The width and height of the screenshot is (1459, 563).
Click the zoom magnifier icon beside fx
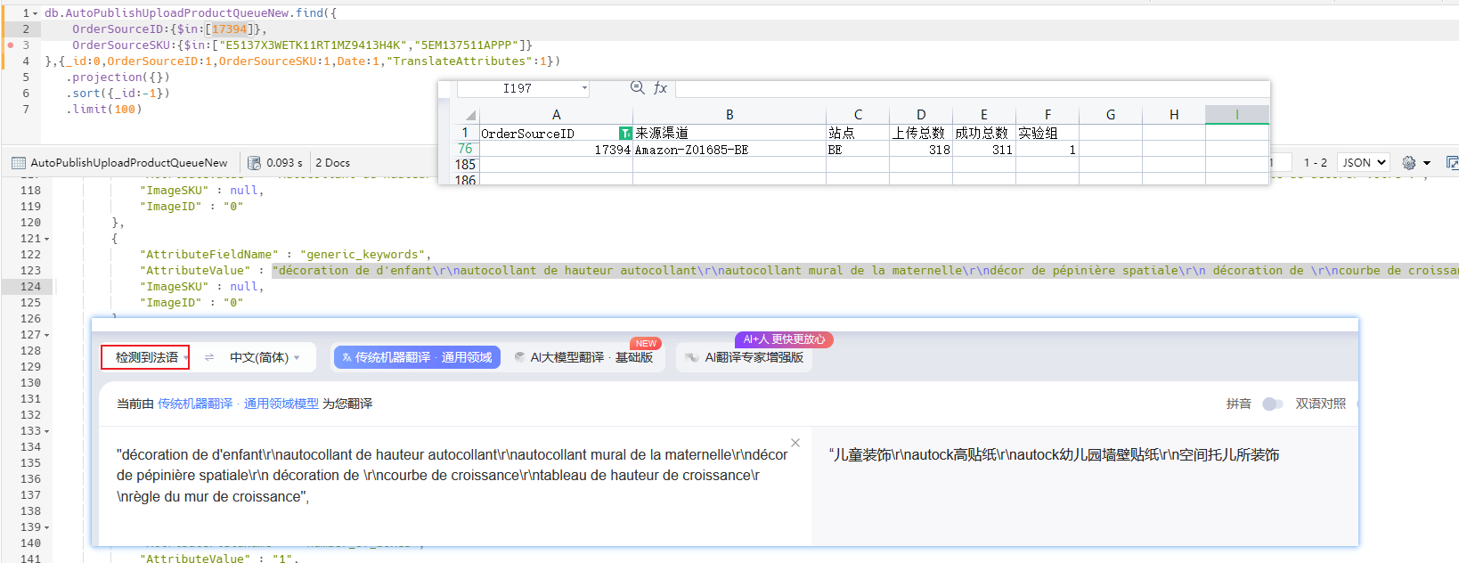point(637,87)
